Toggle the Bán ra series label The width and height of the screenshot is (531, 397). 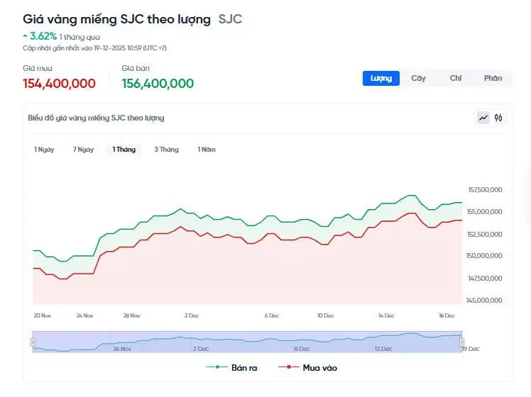coord(245,367)
